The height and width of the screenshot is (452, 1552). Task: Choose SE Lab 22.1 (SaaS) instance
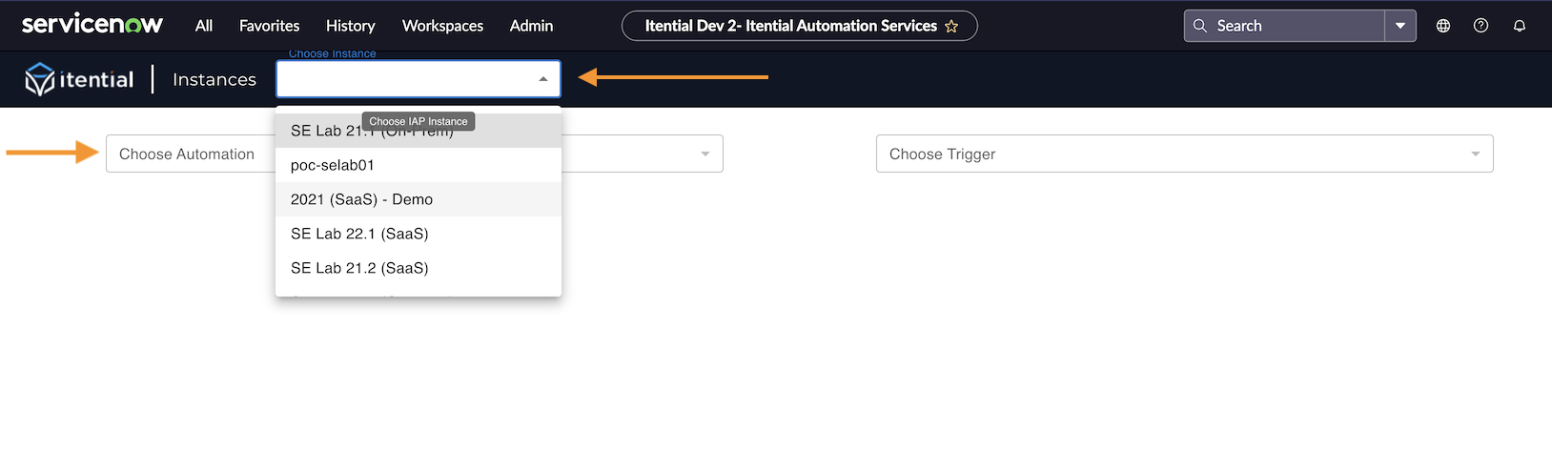click(359, 234)
